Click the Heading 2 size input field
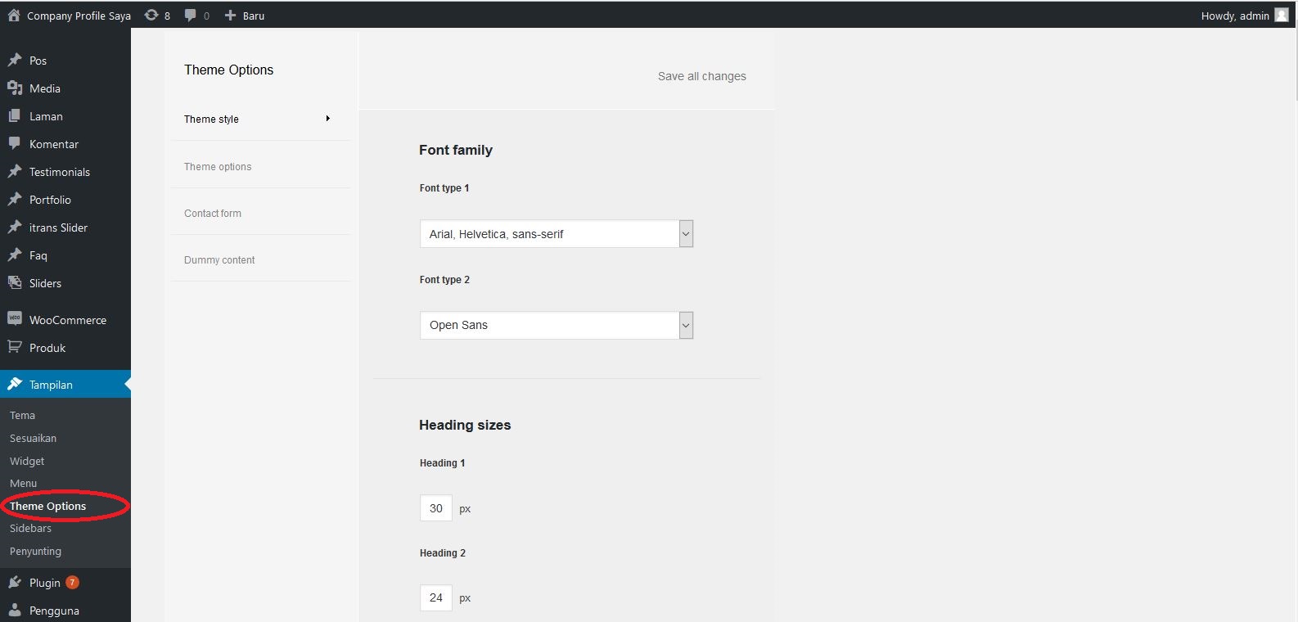 coord(435,598)
